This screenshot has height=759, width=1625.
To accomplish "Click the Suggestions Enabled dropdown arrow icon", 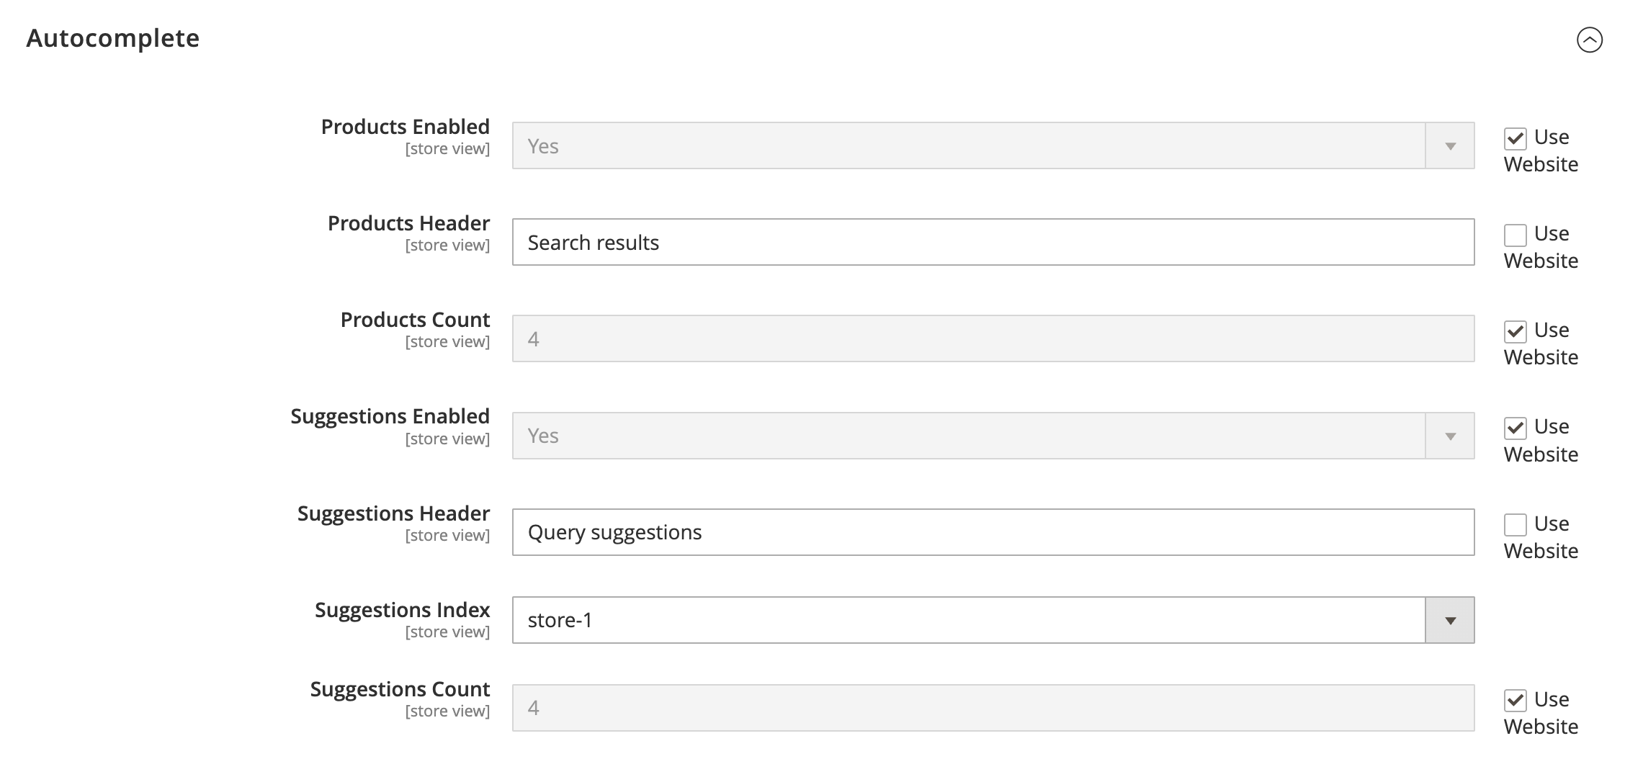I will click(1450, 435).
